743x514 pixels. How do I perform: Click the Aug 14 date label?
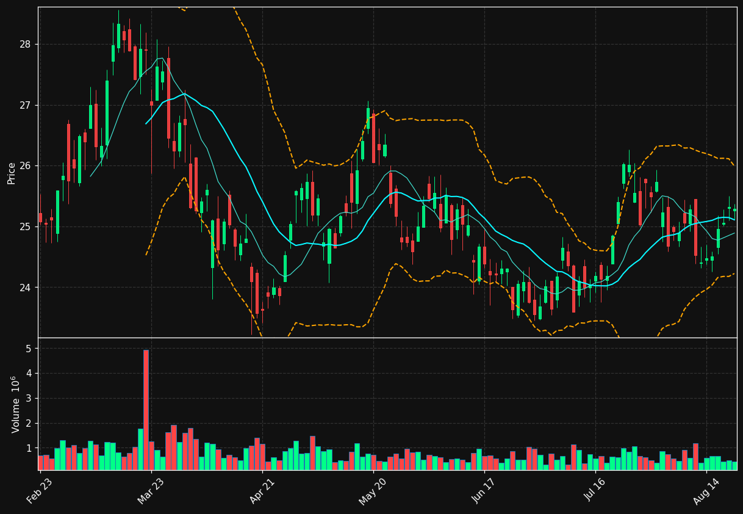pos(706,491)
